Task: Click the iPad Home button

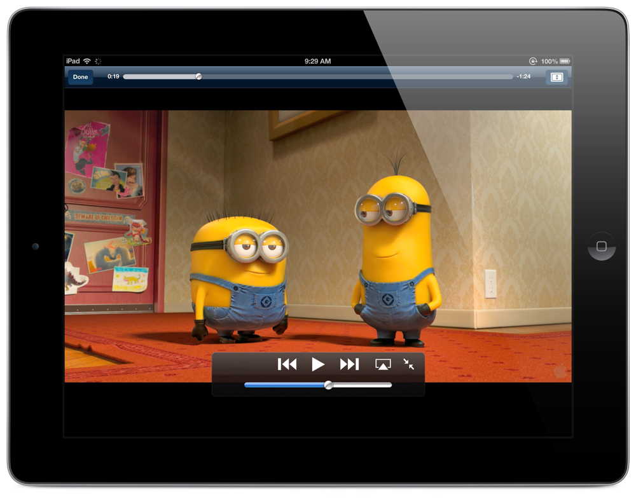Action: pyautogui.click(x=602, y=246)
